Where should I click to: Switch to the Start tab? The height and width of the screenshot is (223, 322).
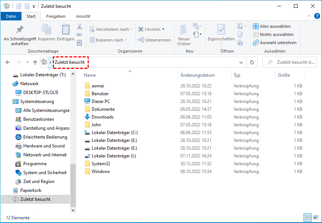coord(31,16)
